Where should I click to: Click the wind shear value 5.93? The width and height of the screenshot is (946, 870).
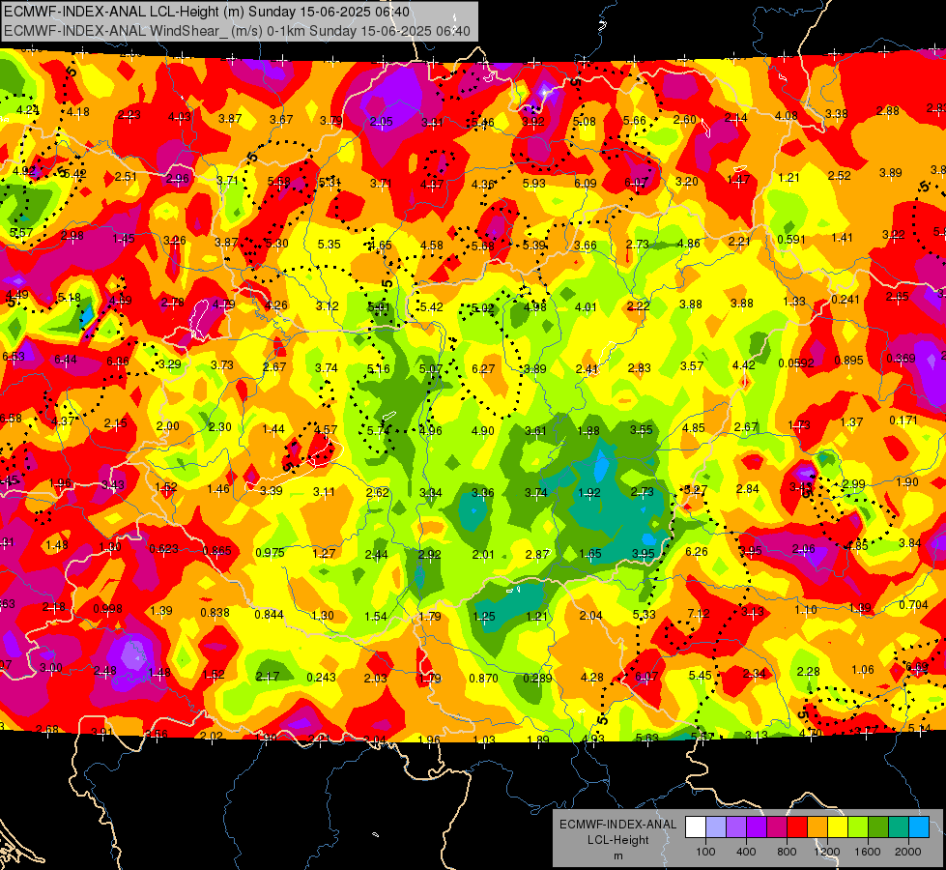[534, 183]
